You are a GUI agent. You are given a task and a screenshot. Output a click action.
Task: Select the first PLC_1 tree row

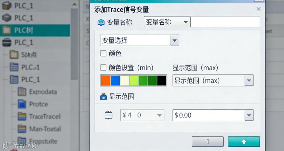[x=35, y=6]
